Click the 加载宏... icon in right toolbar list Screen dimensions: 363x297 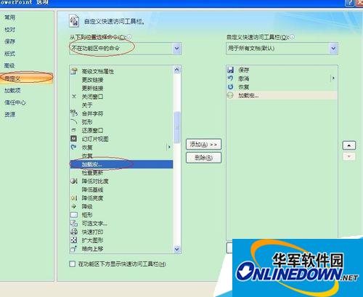pyautogui.click(x=230, y=95)
